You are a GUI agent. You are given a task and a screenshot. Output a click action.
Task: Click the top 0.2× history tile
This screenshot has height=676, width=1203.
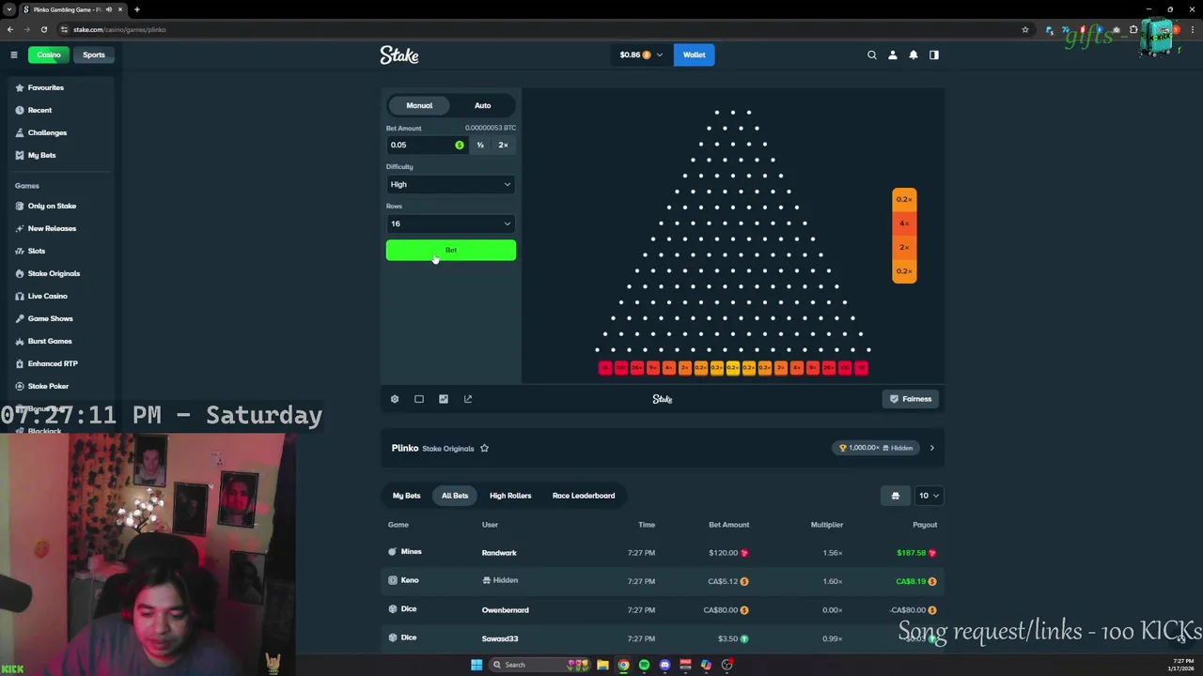click(x=904, y=199)
